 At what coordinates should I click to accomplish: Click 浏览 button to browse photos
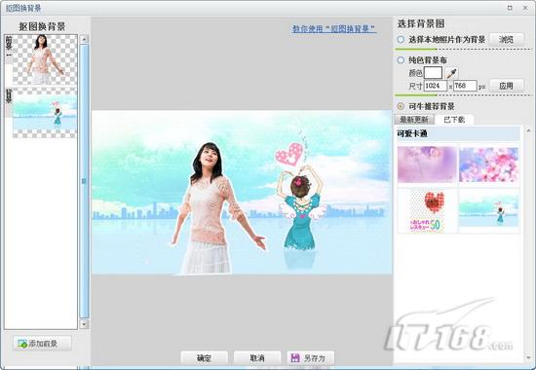point(506,40)
